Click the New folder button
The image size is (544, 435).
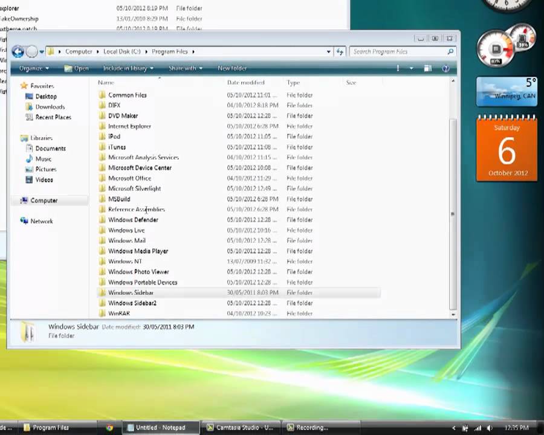[x=232, y=68]
